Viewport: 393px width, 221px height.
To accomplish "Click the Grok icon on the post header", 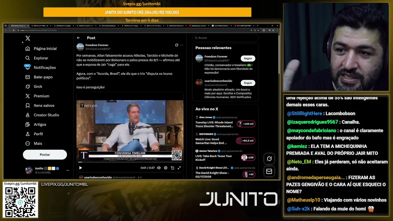I will 177,45.
